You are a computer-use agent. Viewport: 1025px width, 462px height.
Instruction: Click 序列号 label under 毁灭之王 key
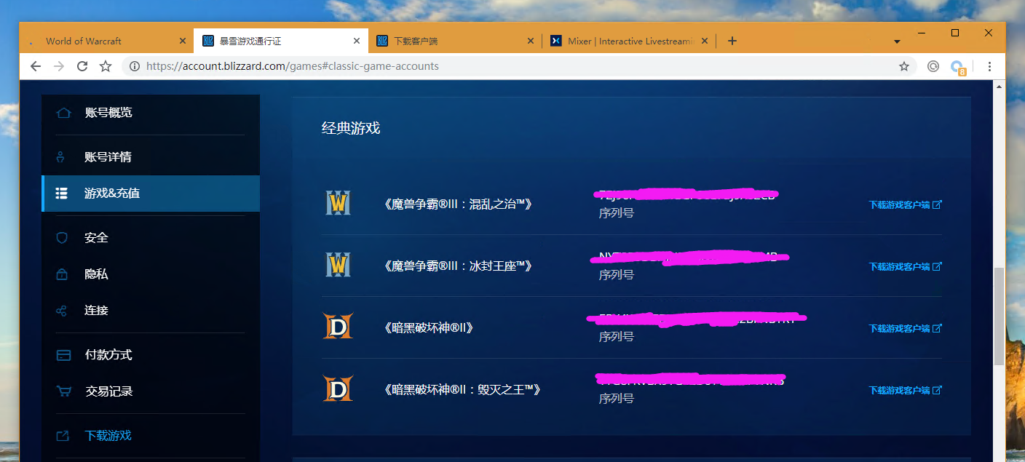[x=616, y=399]
